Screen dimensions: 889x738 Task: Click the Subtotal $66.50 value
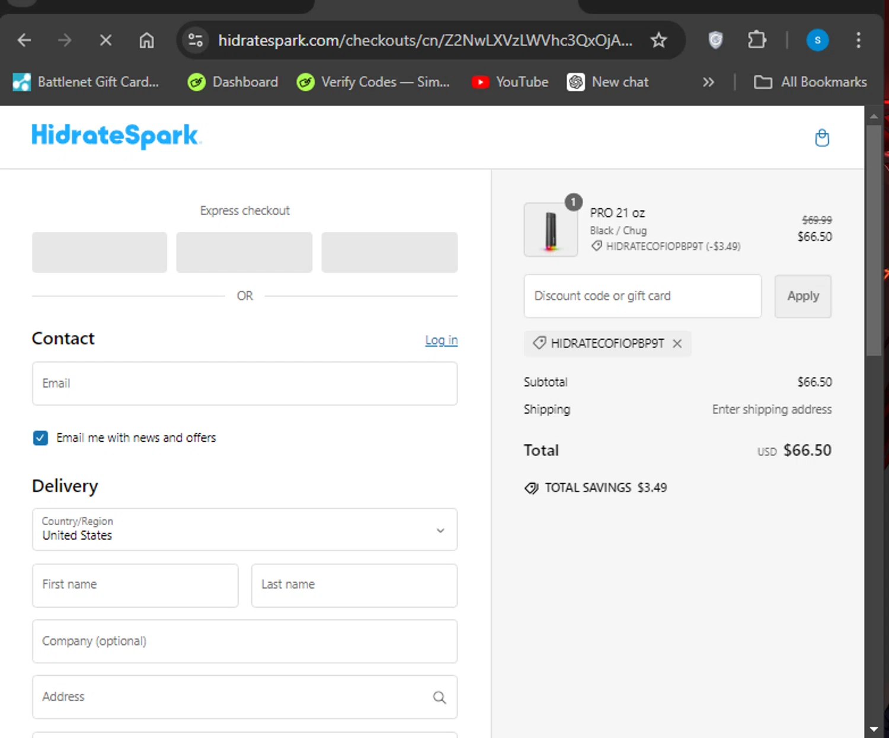[814, 382]
